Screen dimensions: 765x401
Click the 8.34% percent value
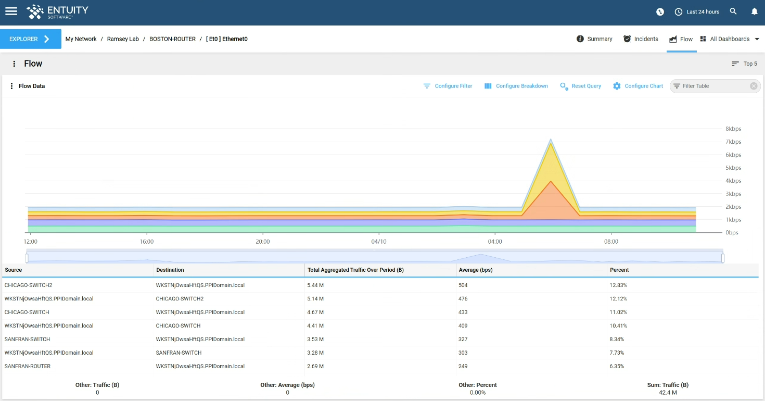[617, 340]
